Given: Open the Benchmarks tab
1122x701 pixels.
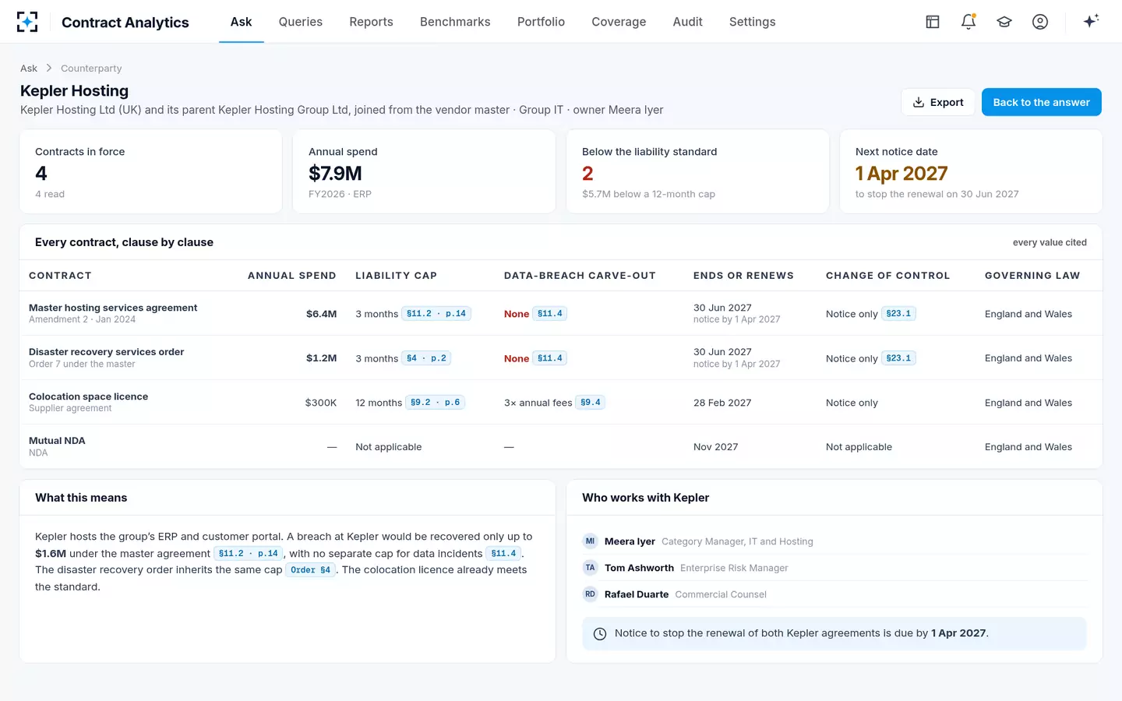Looking at the screenshot, I should (455, 22).
